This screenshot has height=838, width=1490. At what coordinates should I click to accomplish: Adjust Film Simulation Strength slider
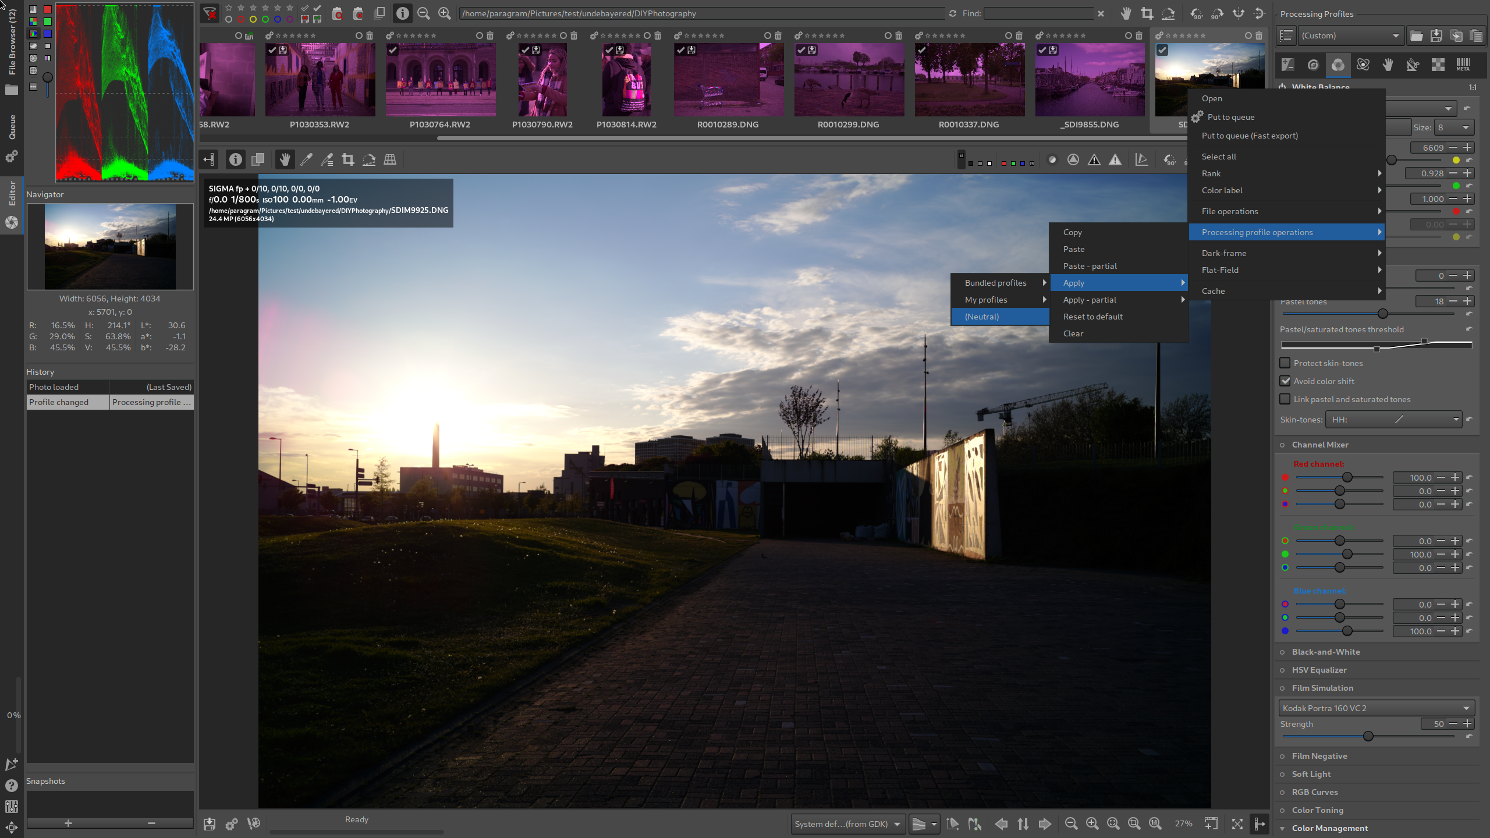click(x=1368, y=737)
